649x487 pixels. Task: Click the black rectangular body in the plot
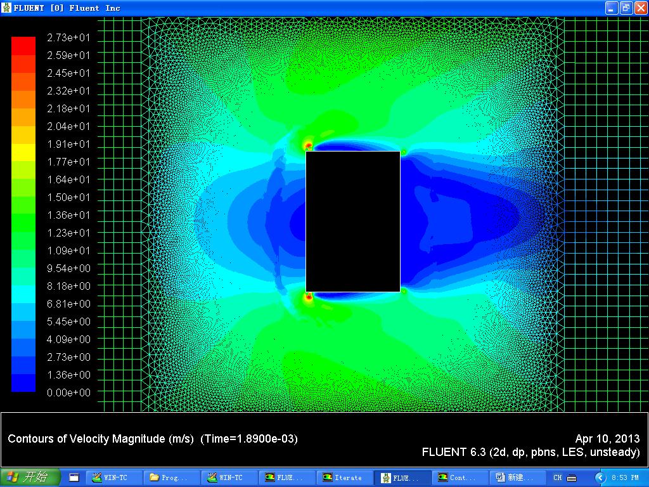coord(353,221)
